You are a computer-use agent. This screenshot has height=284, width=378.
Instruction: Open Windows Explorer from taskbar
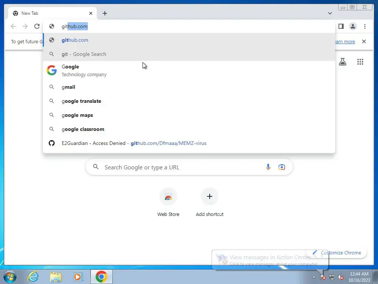[x=56, y=277]
